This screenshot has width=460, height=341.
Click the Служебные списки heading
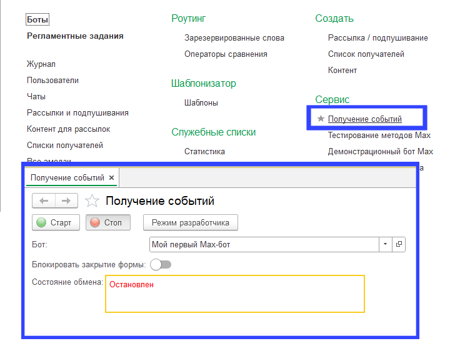pyautogui.click(x=214, y=132)
